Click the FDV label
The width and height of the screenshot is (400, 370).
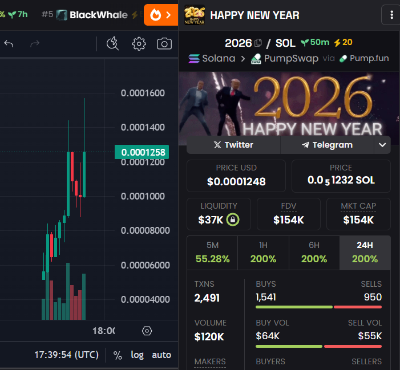pos(289,206)
